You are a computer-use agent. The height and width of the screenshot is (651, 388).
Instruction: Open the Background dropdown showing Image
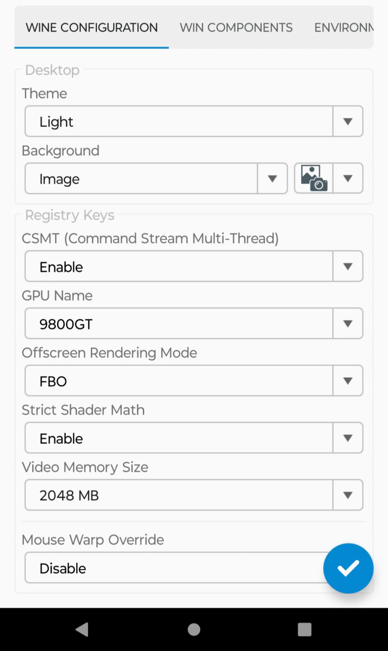pyautogui.click(x=141, y=179)
